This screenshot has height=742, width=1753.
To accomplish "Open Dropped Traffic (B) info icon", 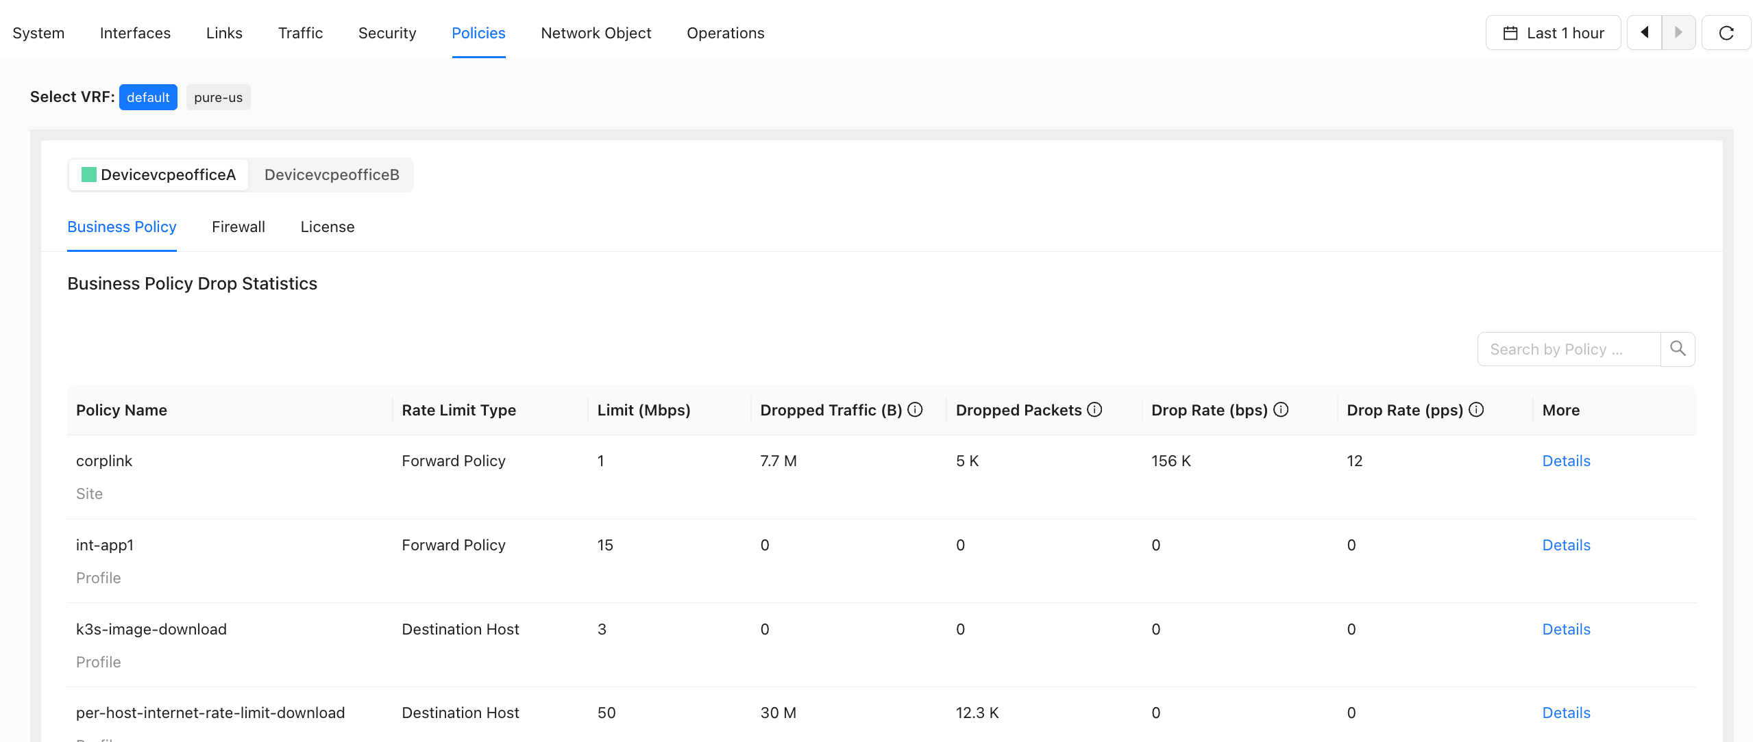I will (x=915, y=409).
